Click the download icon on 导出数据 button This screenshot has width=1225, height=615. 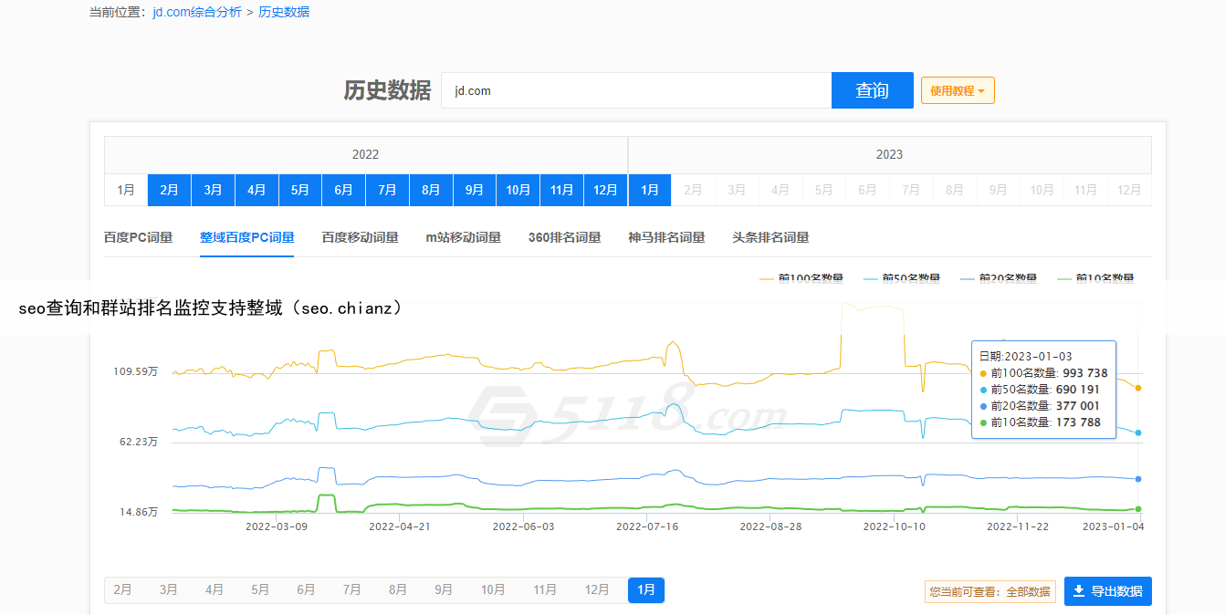(x=1078, y=591)
